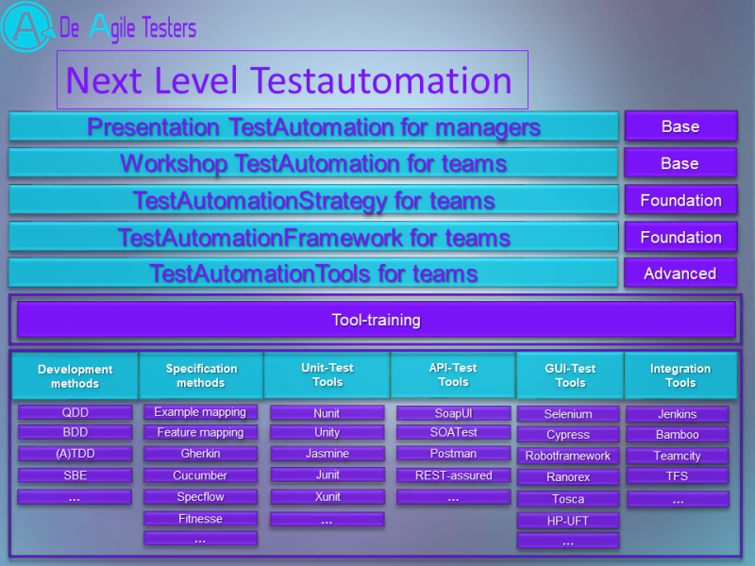Click the "De Agile Testers" brand name text
This screenshot has height=566, width=755.
(127, 27)
